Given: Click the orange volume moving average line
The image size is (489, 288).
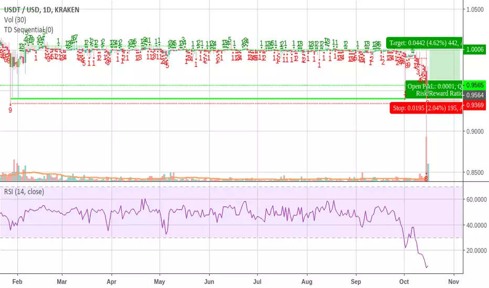Looking at the screenshot, I should (x=218, y=179).
